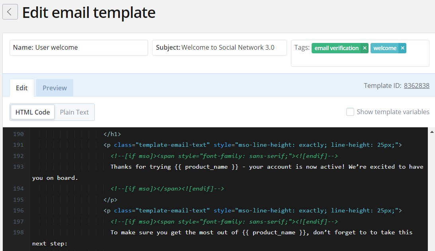Switch to the Preview tab
The width and height of the screenshot is (435, 251).
pyautogui.click(x=54, y=88)
